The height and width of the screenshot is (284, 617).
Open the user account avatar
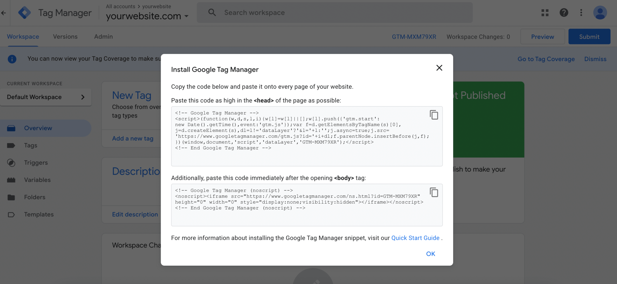(x=600, y=13)
